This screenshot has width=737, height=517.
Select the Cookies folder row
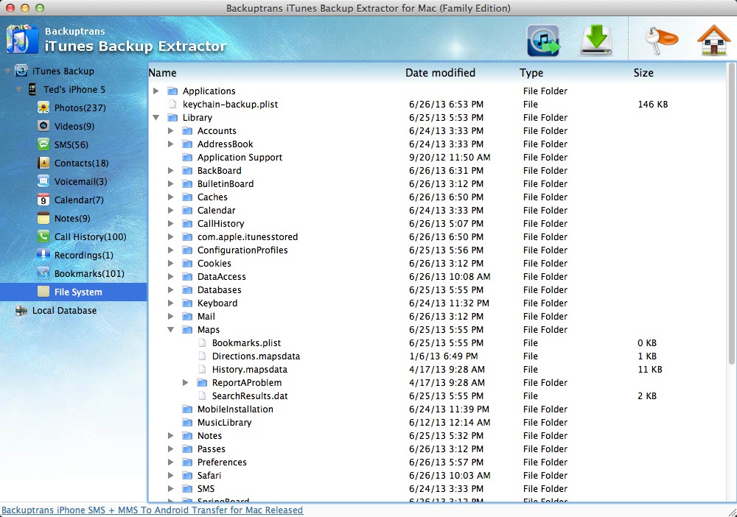(x=437, y=264)
